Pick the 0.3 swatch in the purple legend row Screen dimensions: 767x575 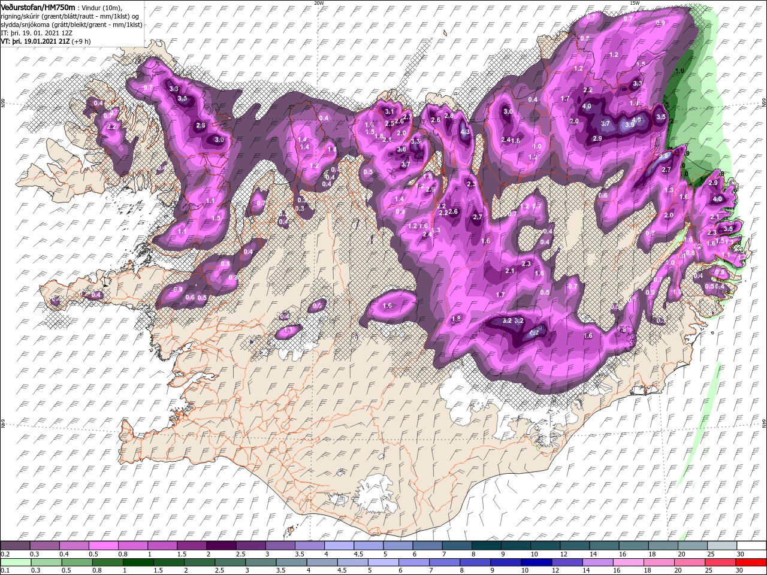pyautogui.click(x=45, y=546)
